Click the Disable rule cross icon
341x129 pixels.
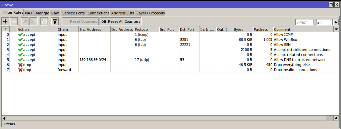click(34, 21)
